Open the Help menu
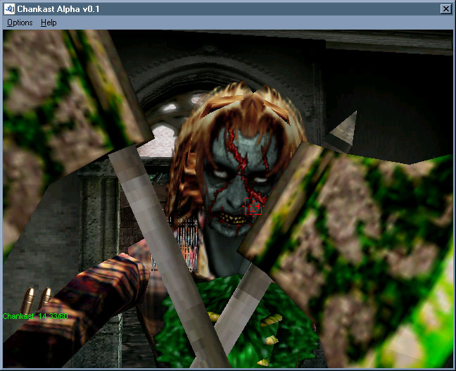This screenshot has width=456, height=371. (49, 23)
